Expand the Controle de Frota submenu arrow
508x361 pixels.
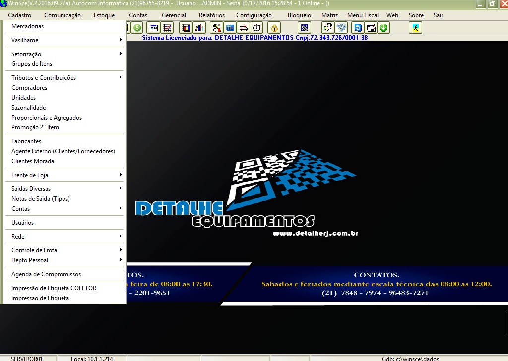click(x=120, y=250)
